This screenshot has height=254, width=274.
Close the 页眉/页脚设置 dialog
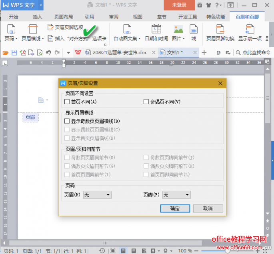(220, 83)
